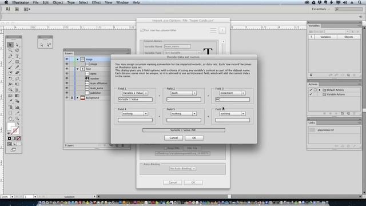Toggle the Variable Actions checkmark

coord(311,94)
